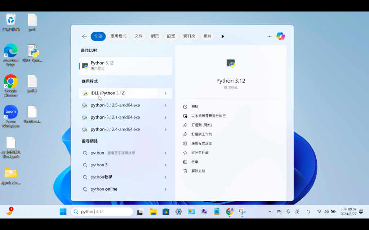Screen dimensions: 369x230
Task: Open Snipping Tool on the taskbar
Action: click(x=242, y=212)
